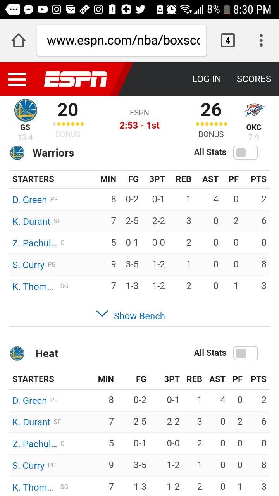Open the browser tab switcher showing 4
The image size is (279, 496).
coord(227,40)
